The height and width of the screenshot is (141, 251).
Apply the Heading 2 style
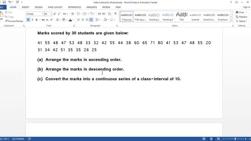[168, 17]
